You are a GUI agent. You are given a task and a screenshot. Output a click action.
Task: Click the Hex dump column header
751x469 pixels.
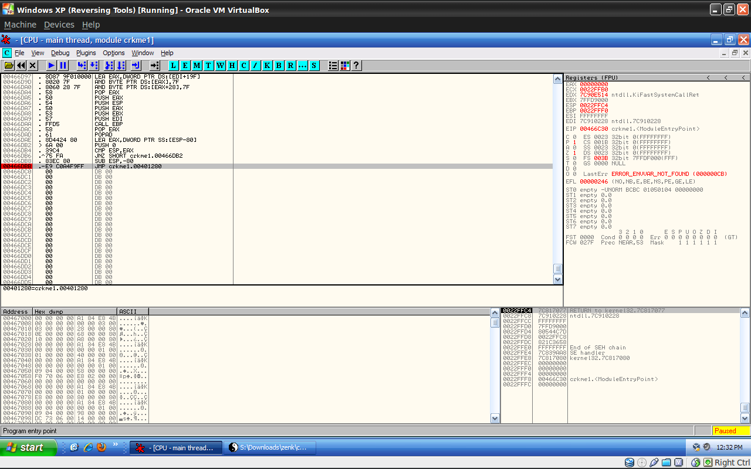click(75, 311)
